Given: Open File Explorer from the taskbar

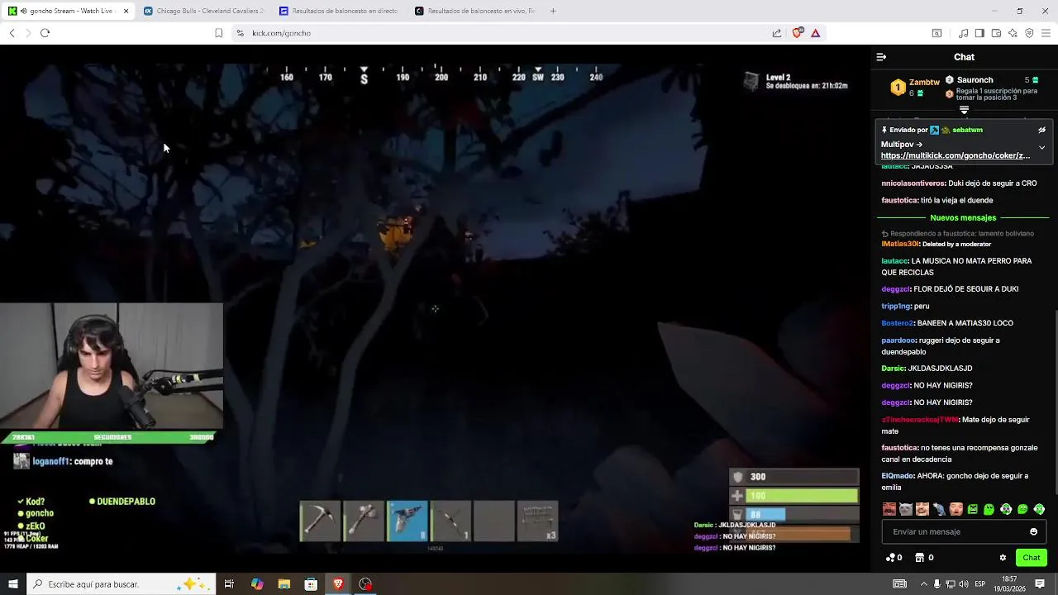Looking at the screenshot, I should (284, 584).
